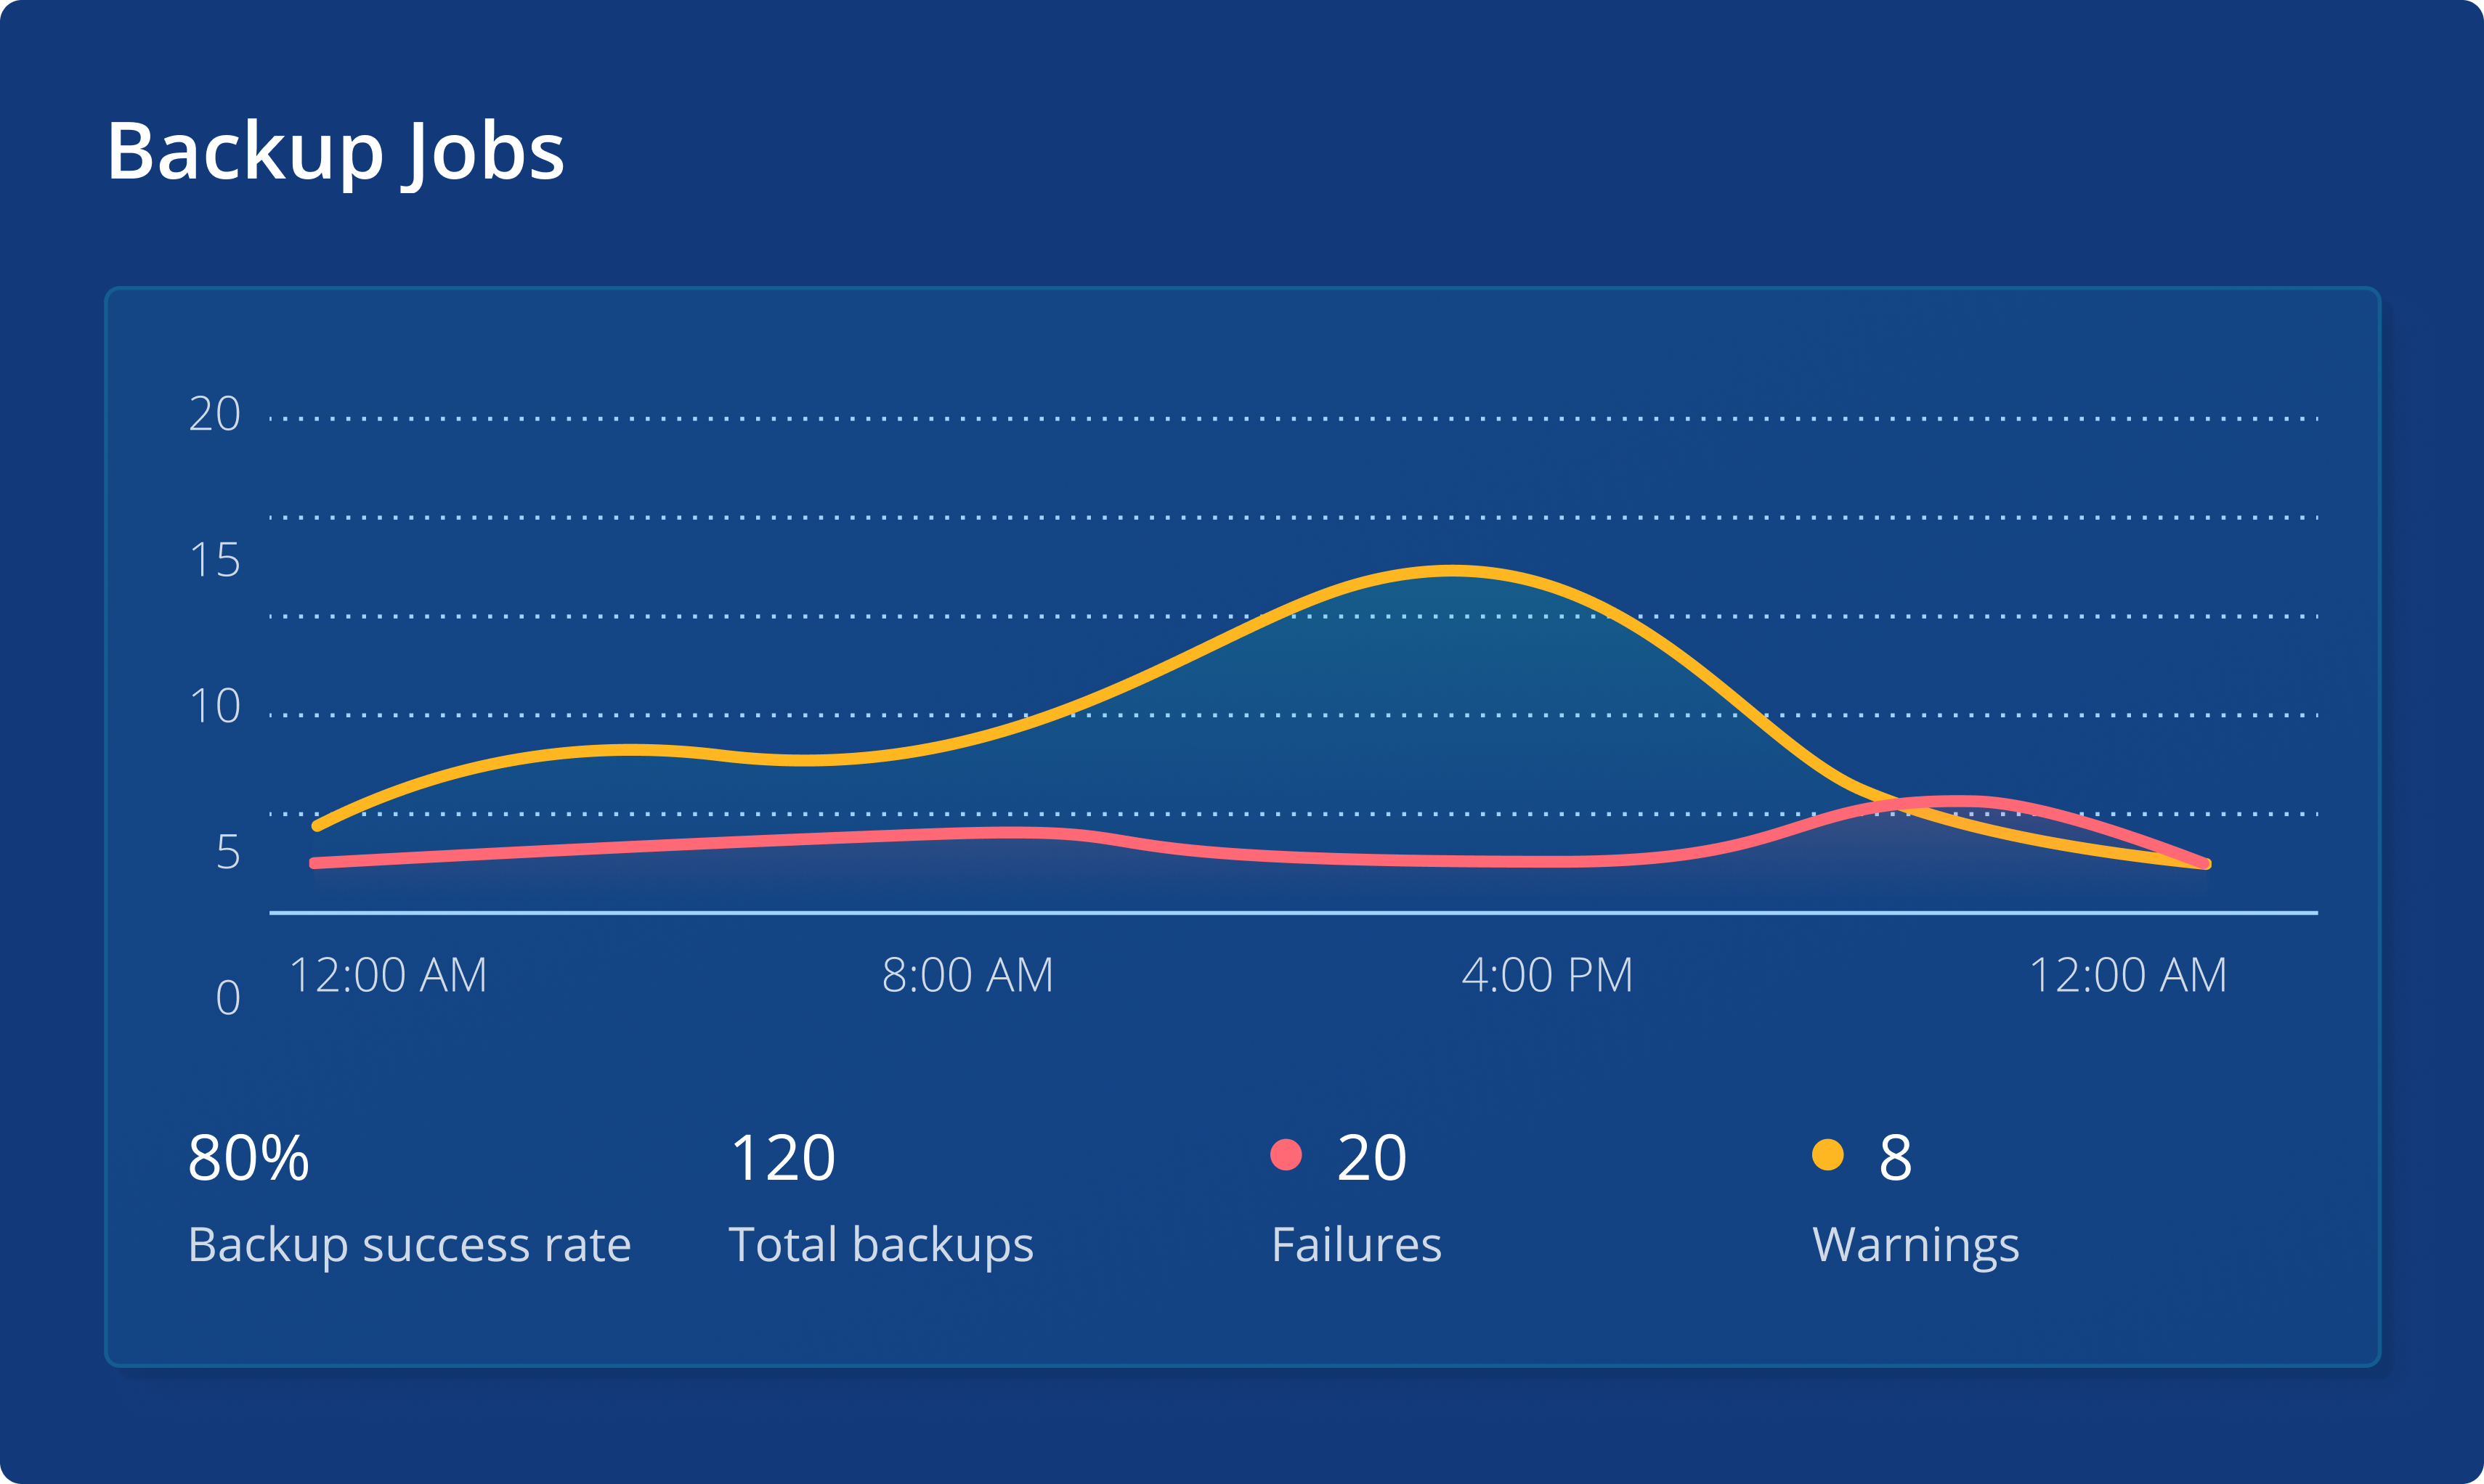Click the 10 label on the y-axis
2484x1484 pixels.
(x=215, y=706)
